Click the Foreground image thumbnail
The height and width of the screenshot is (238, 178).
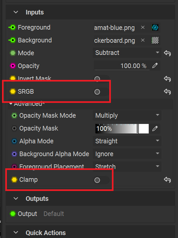coord(155,28)
